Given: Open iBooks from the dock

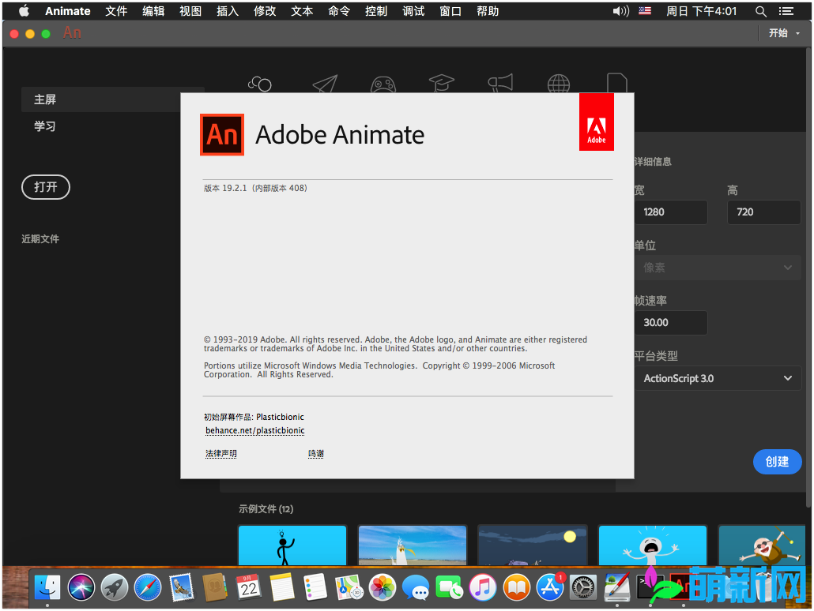Looking at the screenshot, I should tap(517, 587).
